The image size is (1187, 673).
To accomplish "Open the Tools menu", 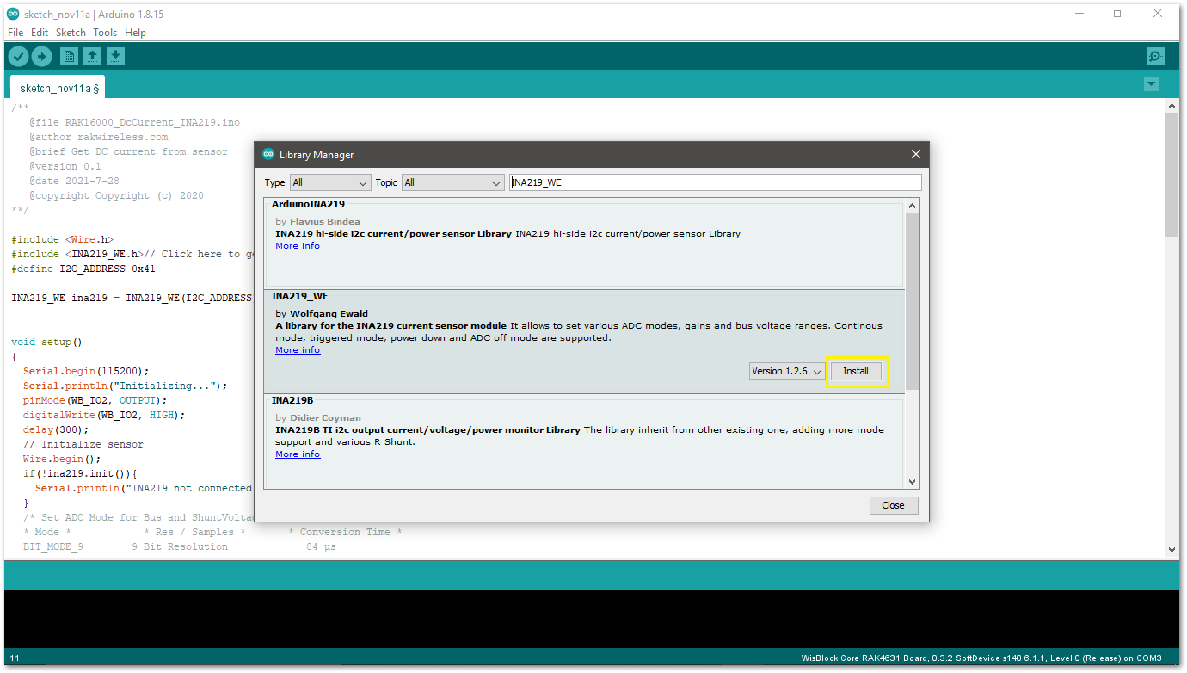I will pos(105,33).
